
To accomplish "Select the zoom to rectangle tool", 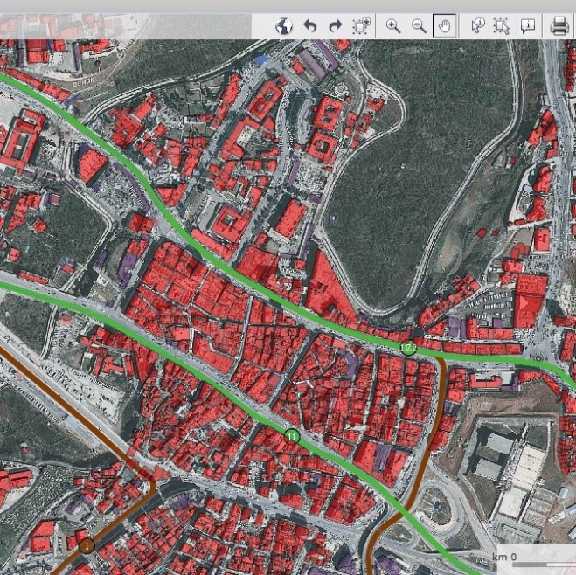I will click(x=361, y=26).
